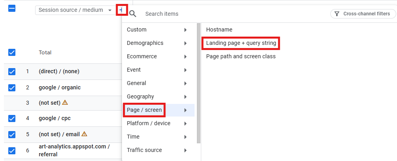Viewport: 397px width, 161px height.
Task: Choose the Hostname dimension
Action: pyautogui.click(x=219, y=30)
